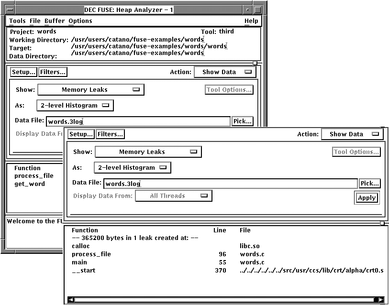This screenshot has height=305, width=389.
Task: Expand the front panel 2-level Histogram dropdown
Action: (133, 168)
